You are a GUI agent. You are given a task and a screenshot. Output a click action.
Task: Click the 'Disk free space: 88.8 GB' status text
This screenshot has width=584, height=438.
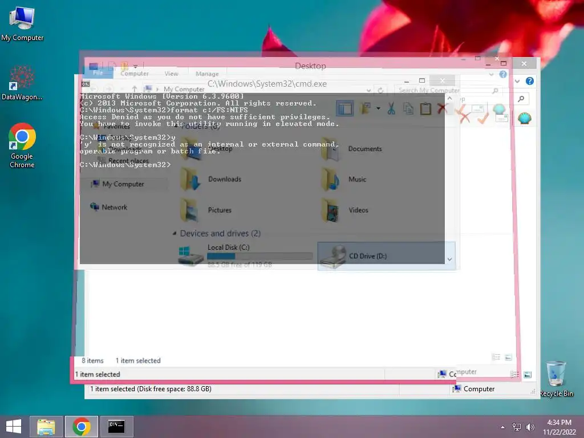(174, 389)
